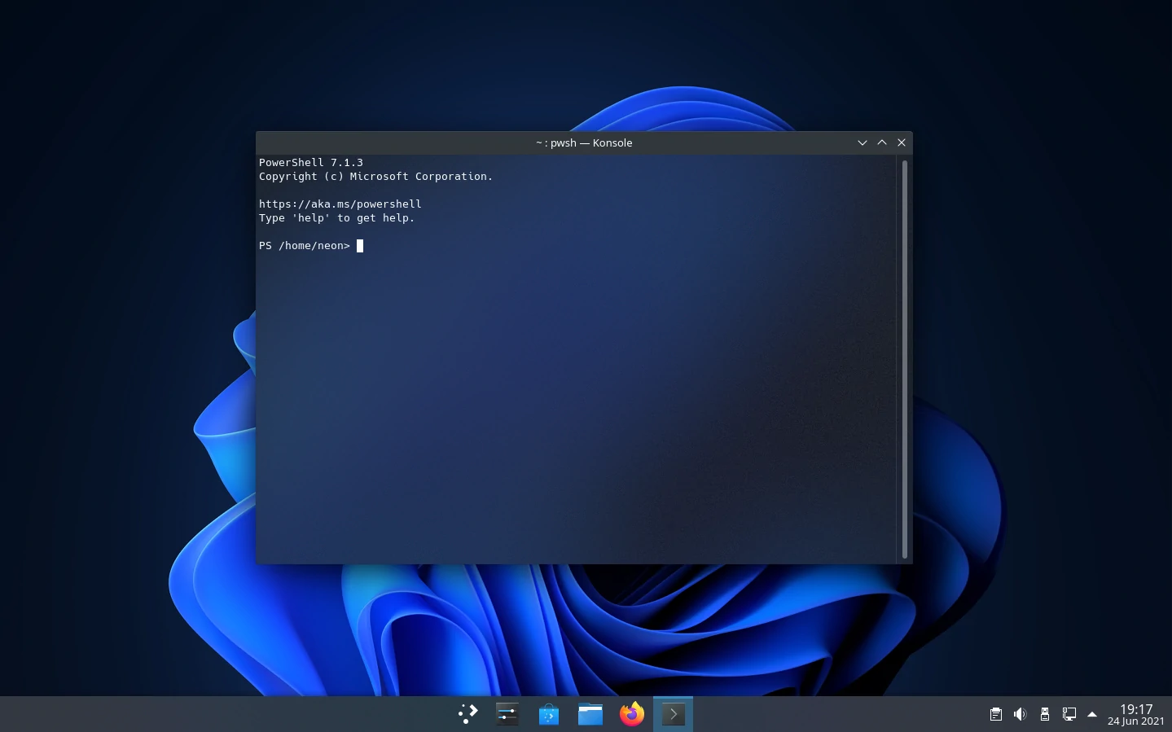Open the KDE application launcher
The height and width of the screenshot is (732, 1172).
[x=467, y=714]
